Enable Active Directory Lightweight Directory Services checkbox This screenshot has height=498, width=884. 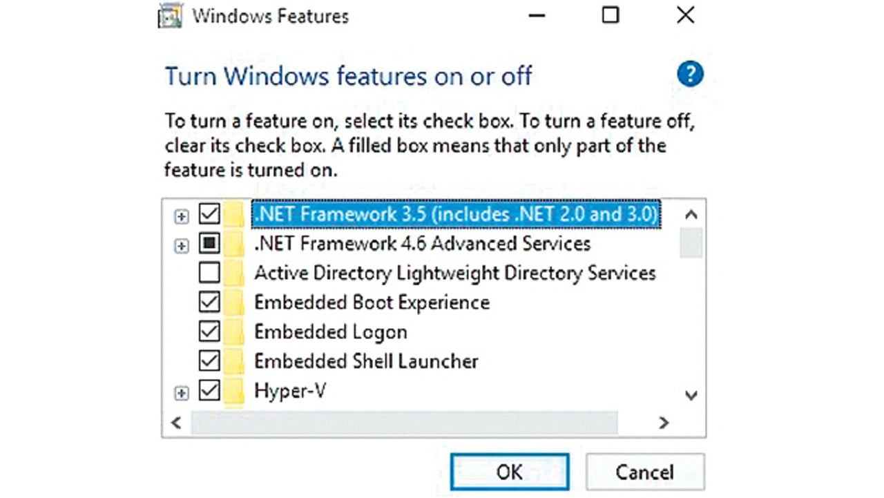coord(209,273)
